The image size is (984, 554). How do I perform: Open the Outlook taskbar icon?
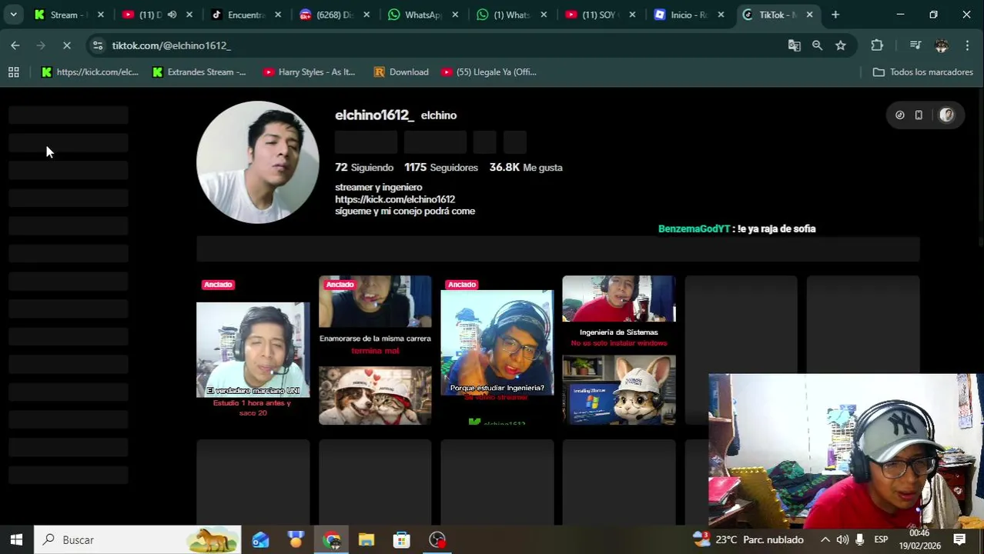pos(260,540)
